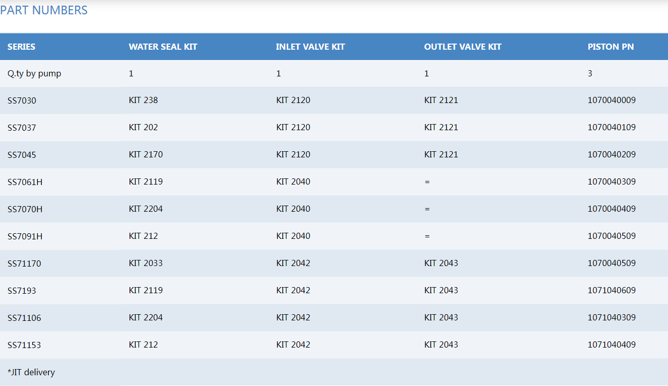Click KIT 2040 in SS7070H row
668x386 pixels.
coord(293,209)
